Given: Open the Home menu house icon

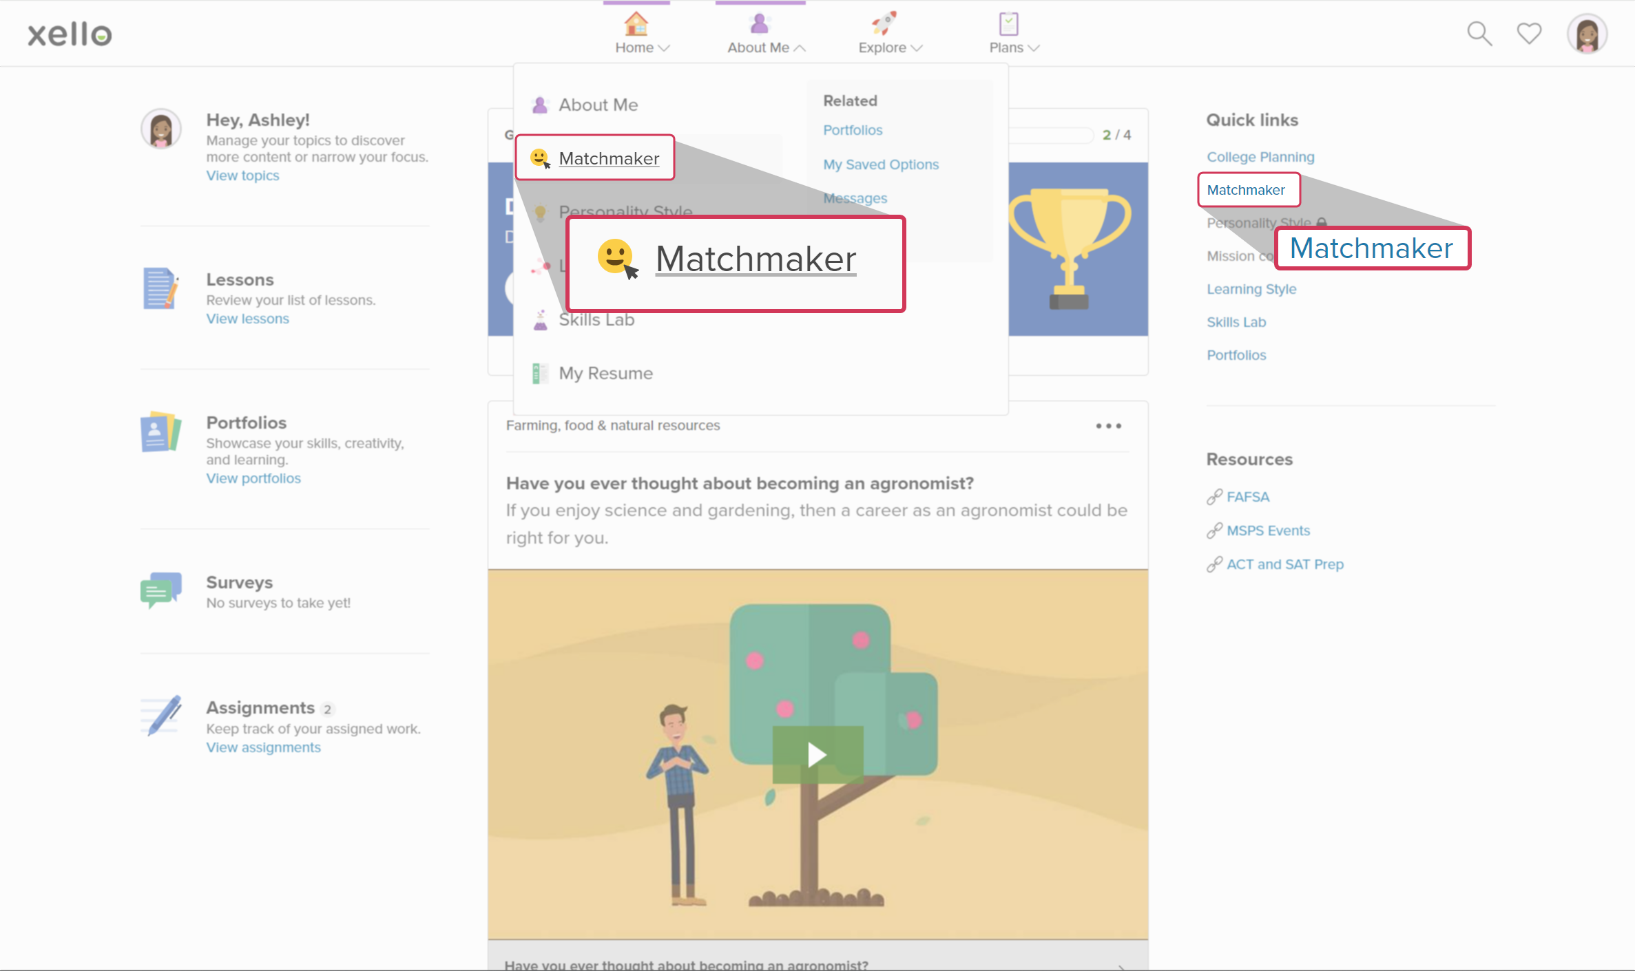Looking at the screenshot, I should 636,23.
